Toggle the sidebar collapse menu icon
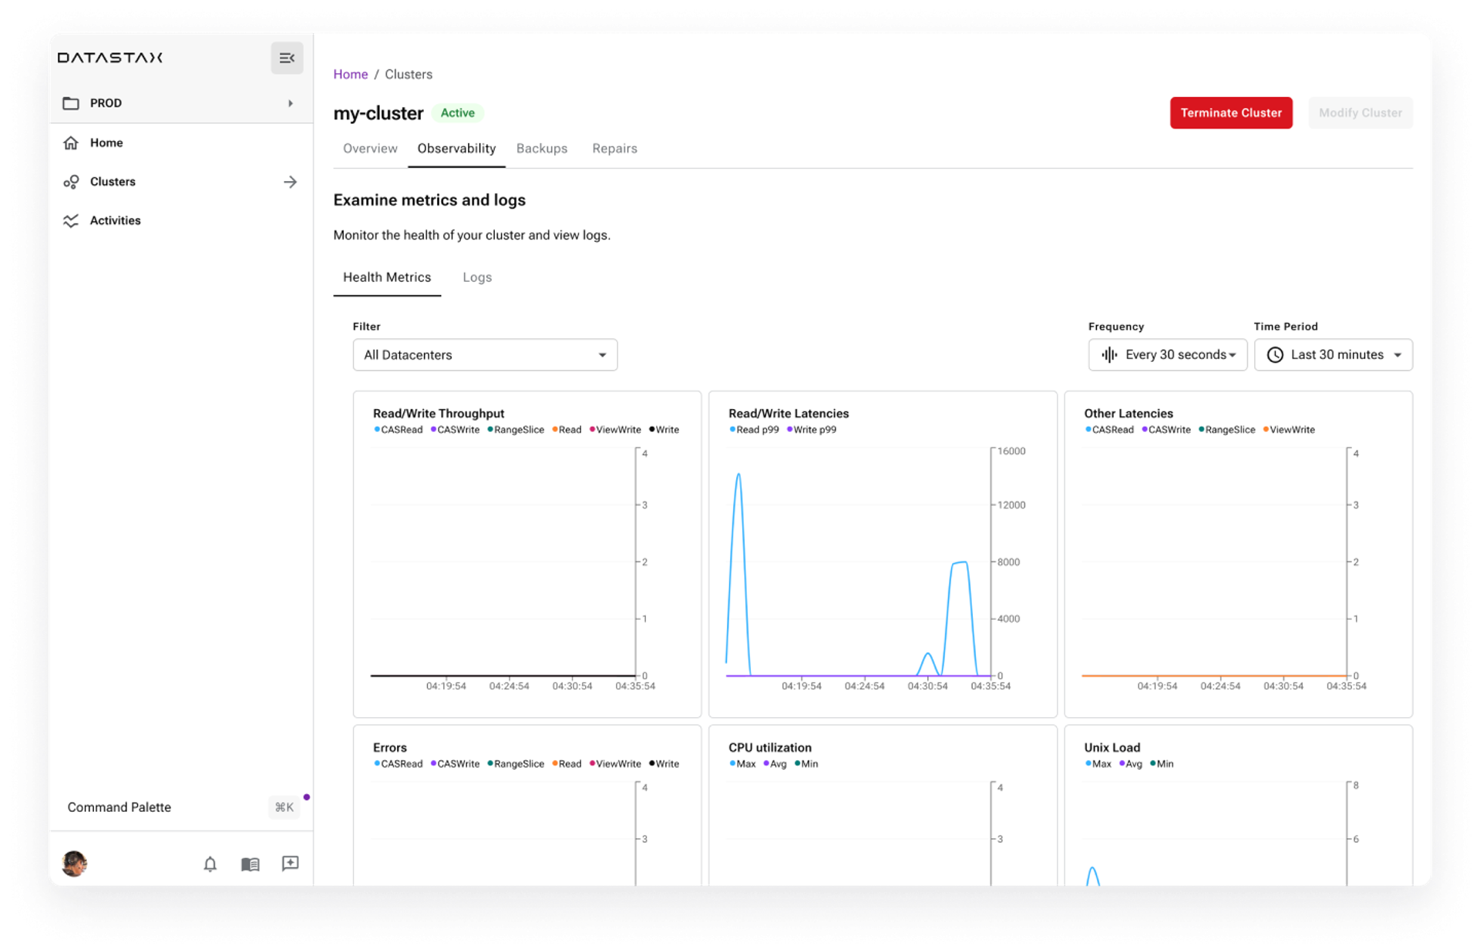Screen dimensions: 1480x952 point(287,59)
